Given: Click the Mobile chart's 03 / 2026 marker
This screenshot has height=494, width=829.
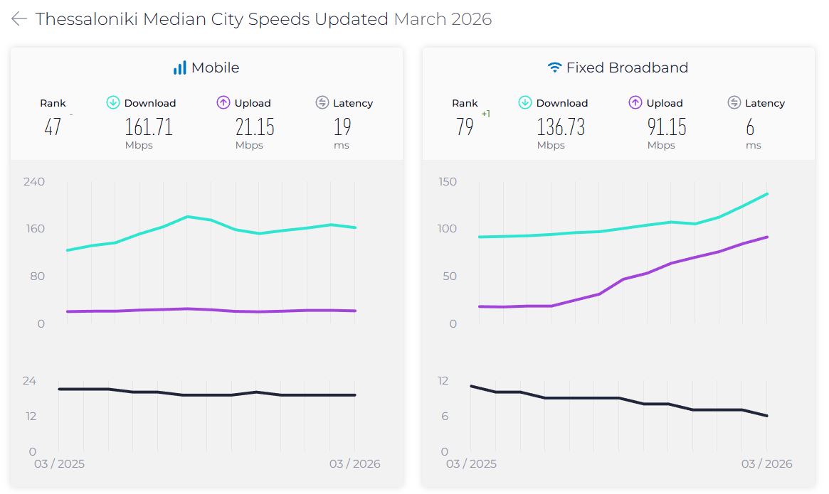Looking at the screenshot, I should [355, 464].
